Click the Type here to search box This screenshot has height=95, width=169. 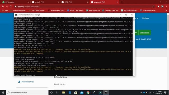click(27, 93)
